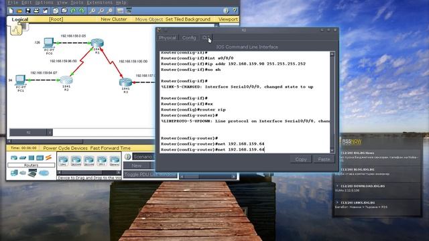
Task: Open the File menu
Action: [13, 3]
